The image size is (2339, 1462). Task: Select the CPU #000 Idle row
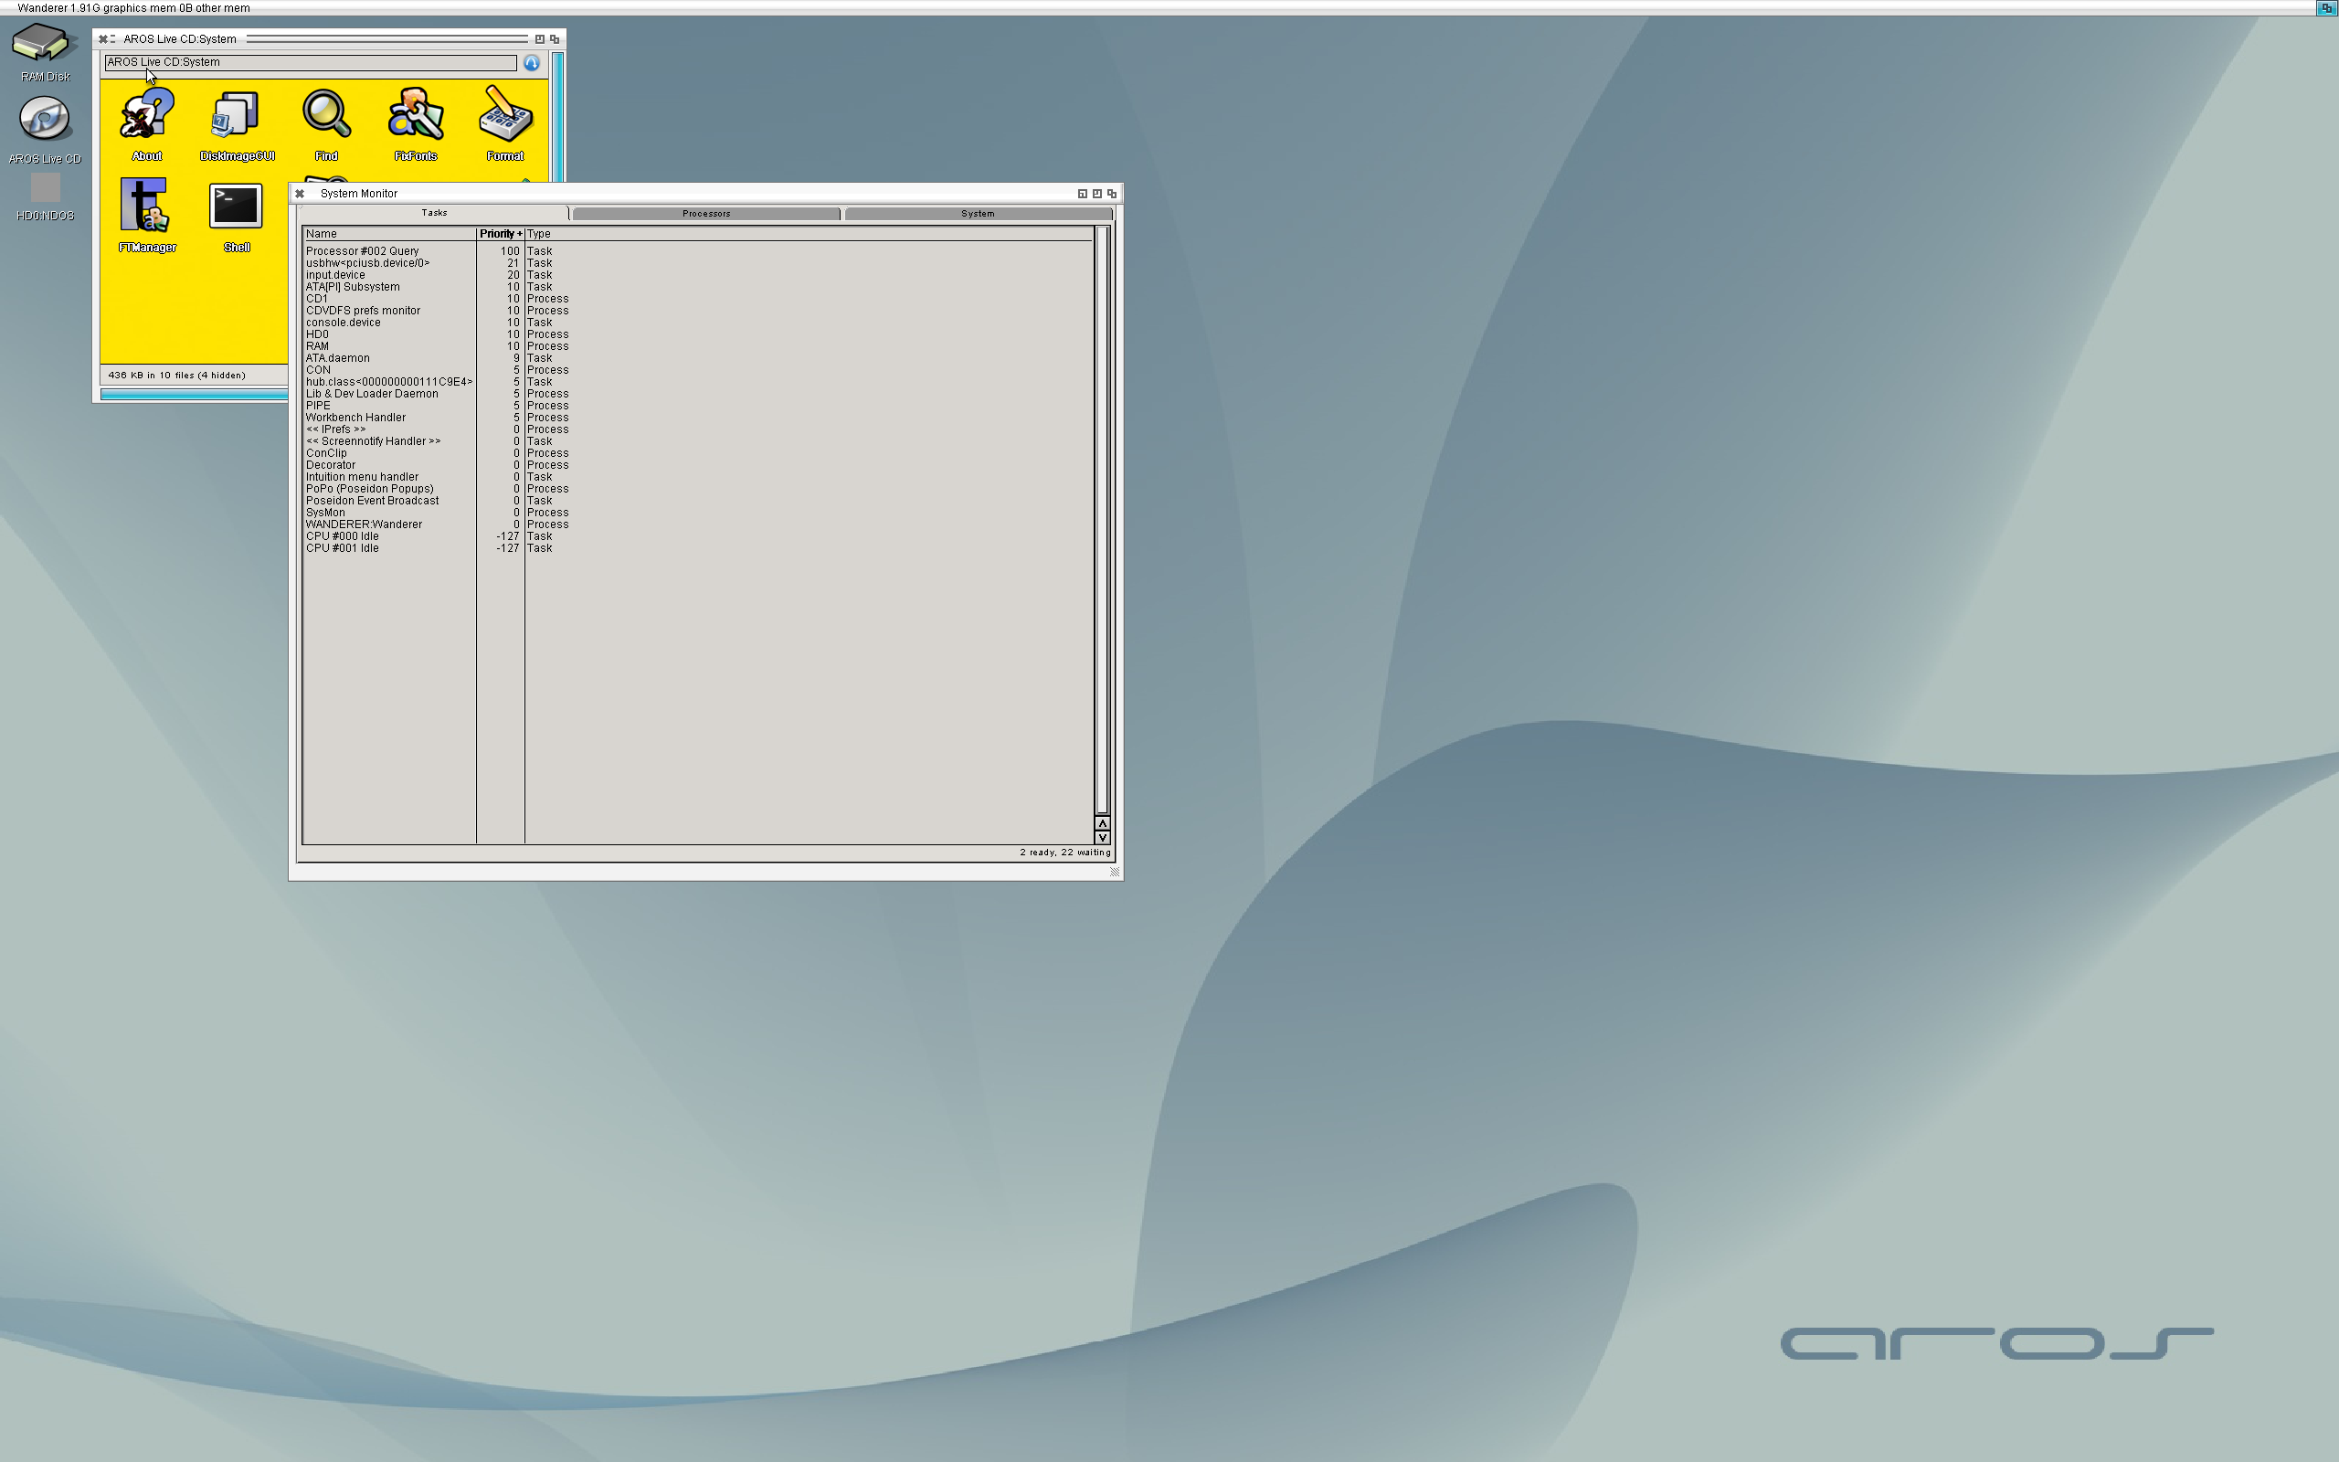(698, 536)
